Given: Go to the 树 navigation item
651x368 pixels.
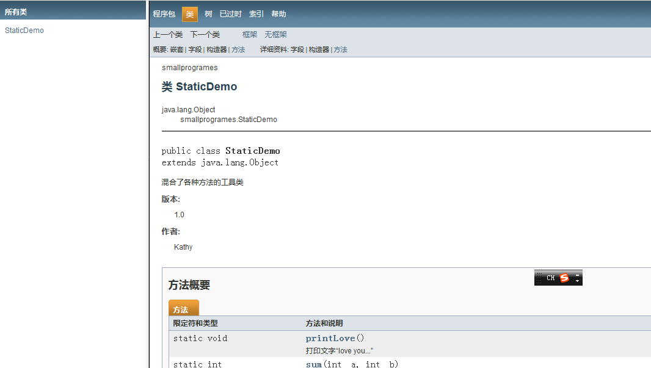Looking at the screenshot, I should 208,14.
